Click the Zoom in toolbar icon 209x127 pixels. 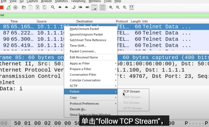click(111, 7)
